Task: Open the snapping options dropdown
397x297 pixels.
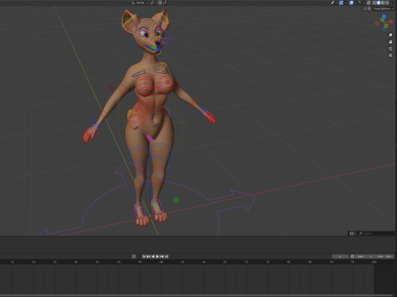Action: 166,2
